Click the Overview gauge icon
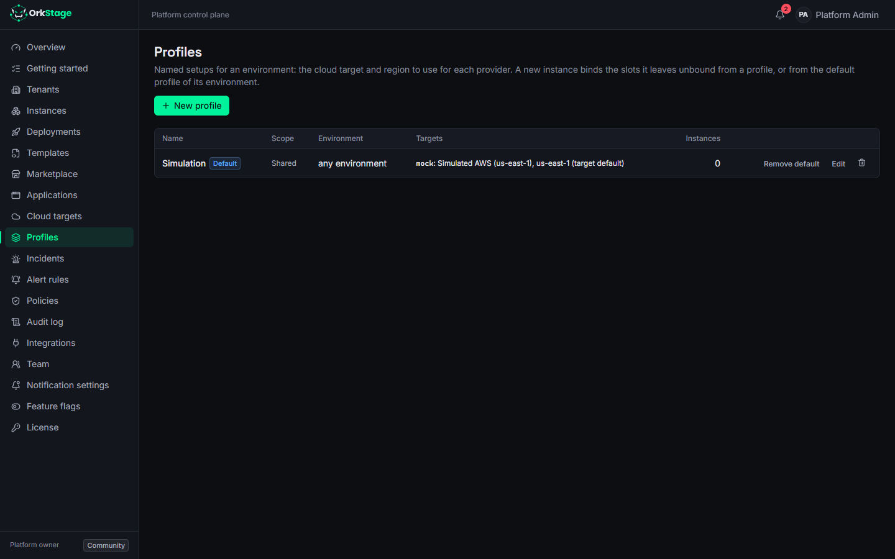This screenshot has height=559, width=895. [16, 47]
